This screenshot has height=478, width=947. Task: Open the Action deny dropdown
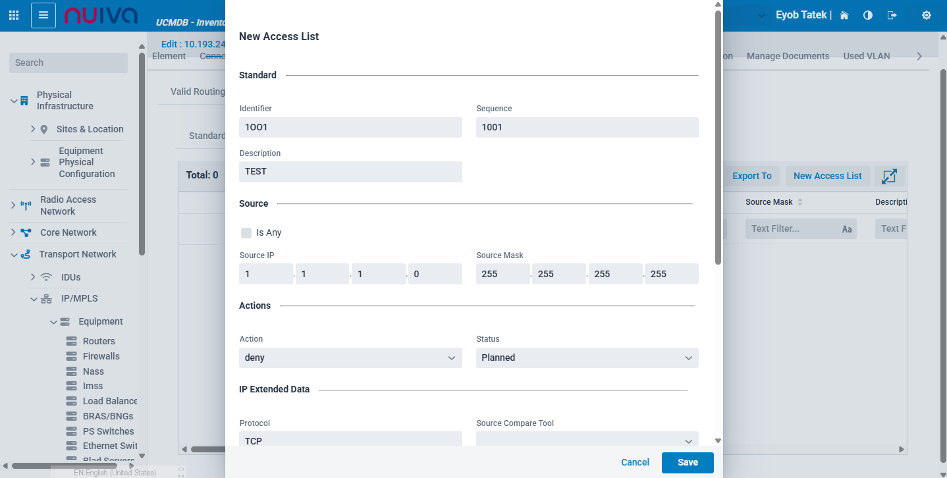(x=350, y=358)
